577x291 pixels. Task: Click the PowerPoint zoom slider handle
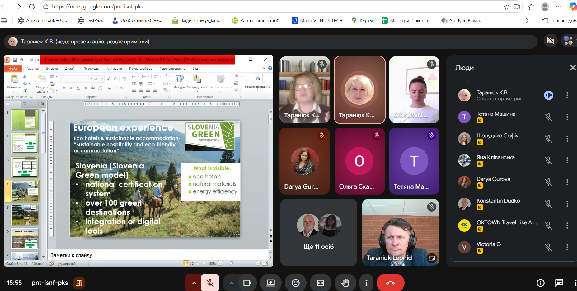pos(231,263)
